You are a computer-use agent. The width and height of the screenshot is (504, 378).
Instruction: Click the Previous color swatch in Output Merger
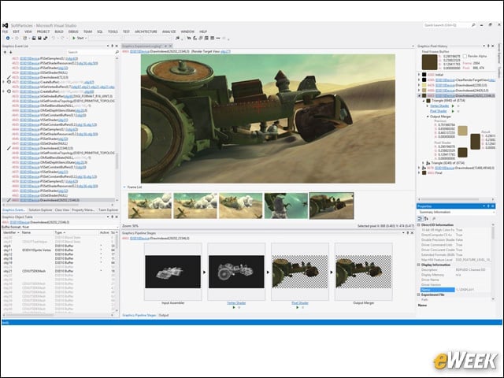[x=462, y=131]
